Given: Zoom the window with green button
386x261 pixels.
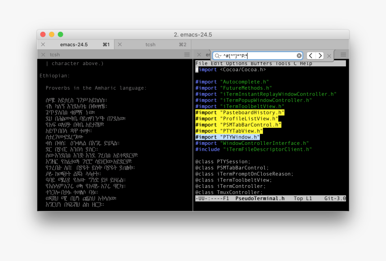Looking at the screenshot, I should (61, 35).
